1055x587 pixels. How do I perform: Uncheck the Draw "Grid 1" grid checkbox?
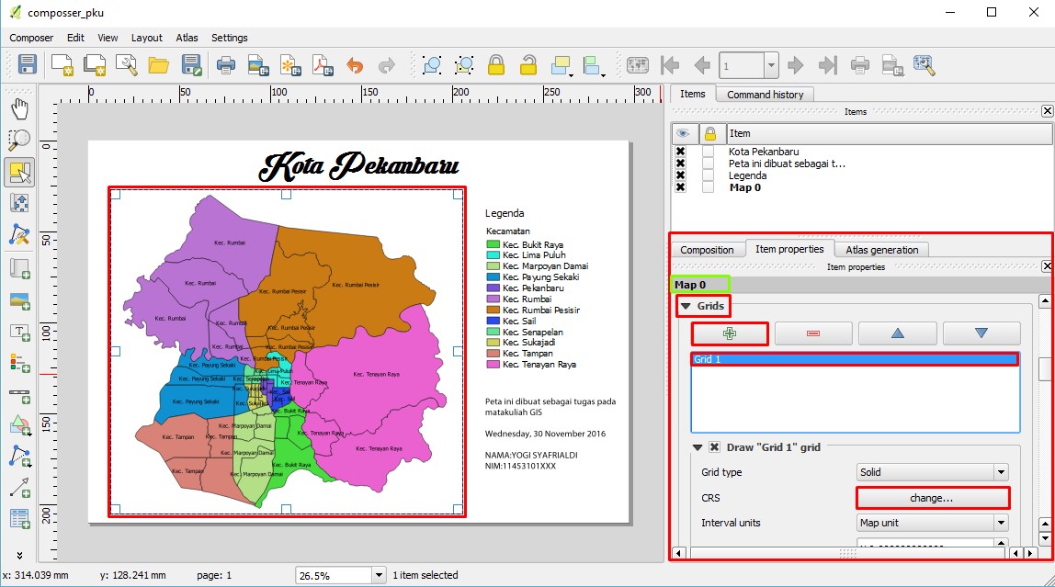(714, 447)
